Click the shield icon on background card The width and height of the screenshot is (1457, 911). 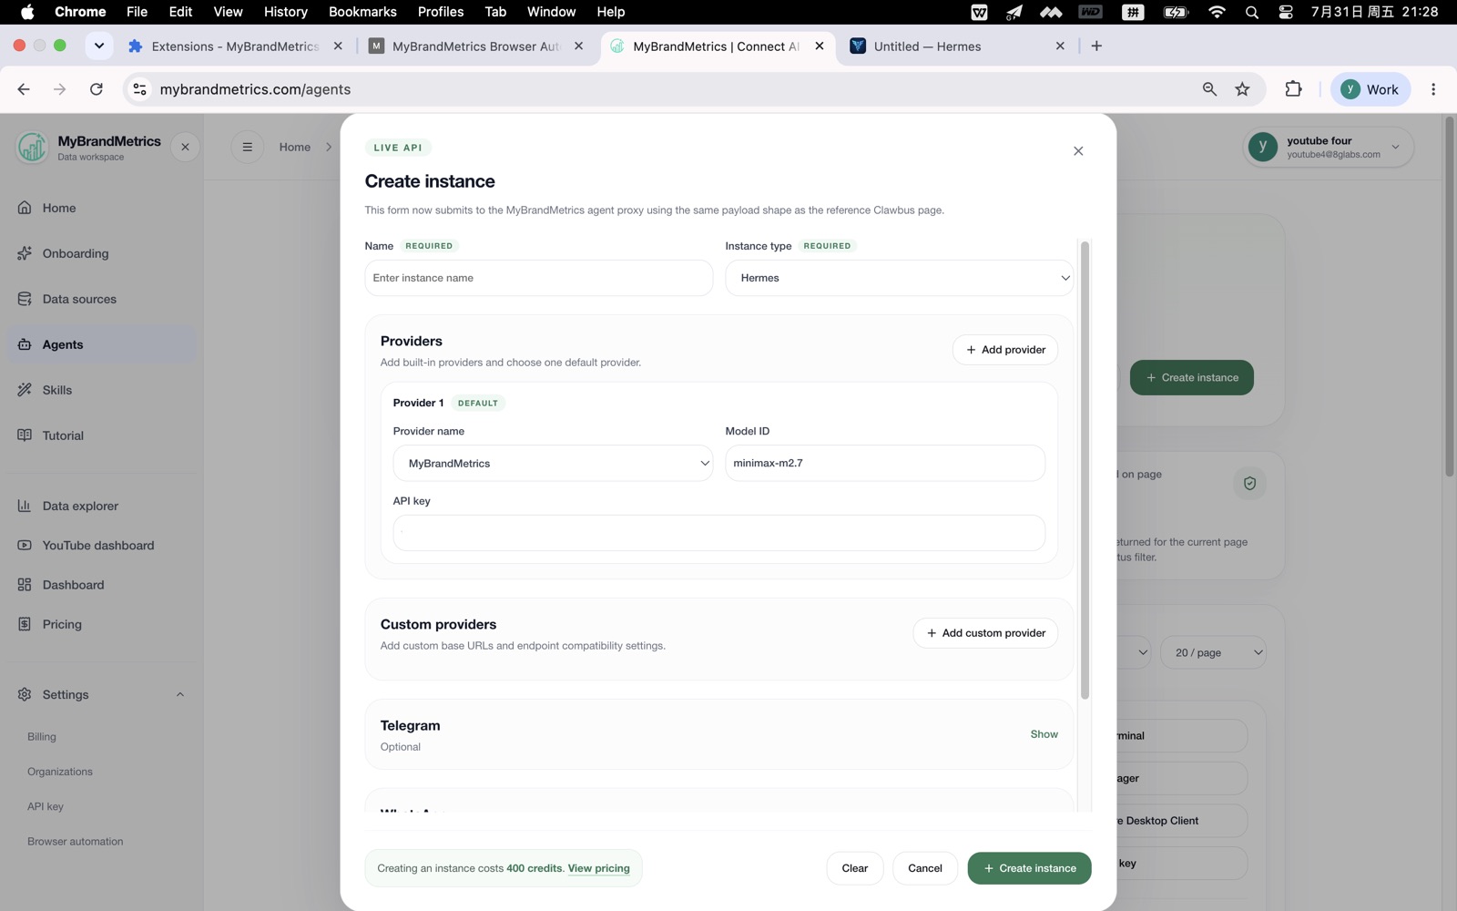coord(1249,484)
